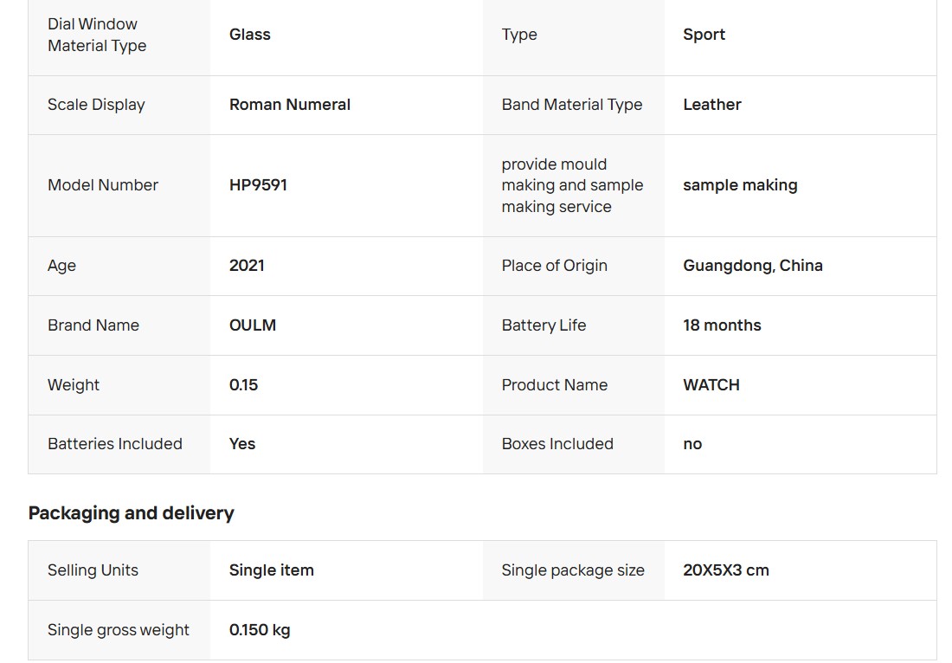Click the 20X5X3 cm package size value
Viewport: 952px width, 663px height.
(725, 570)
